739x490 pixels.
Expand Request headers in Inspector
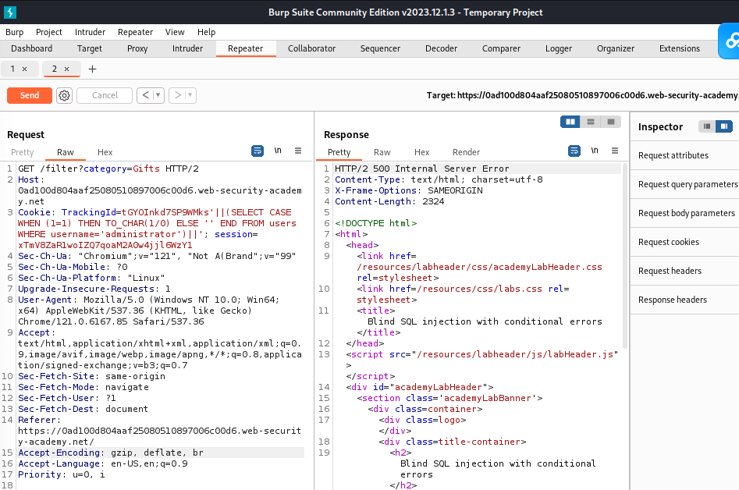pos(684,271)
